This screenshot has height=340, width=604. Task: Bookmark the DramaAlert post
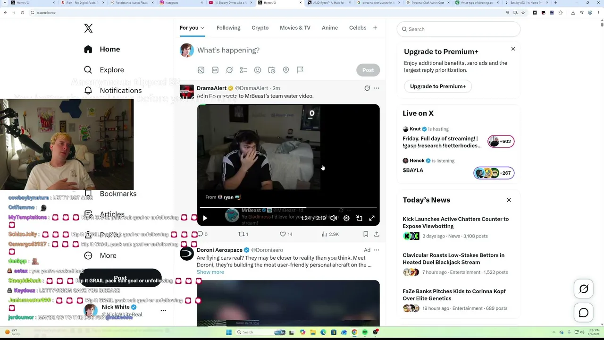[366, 234]
